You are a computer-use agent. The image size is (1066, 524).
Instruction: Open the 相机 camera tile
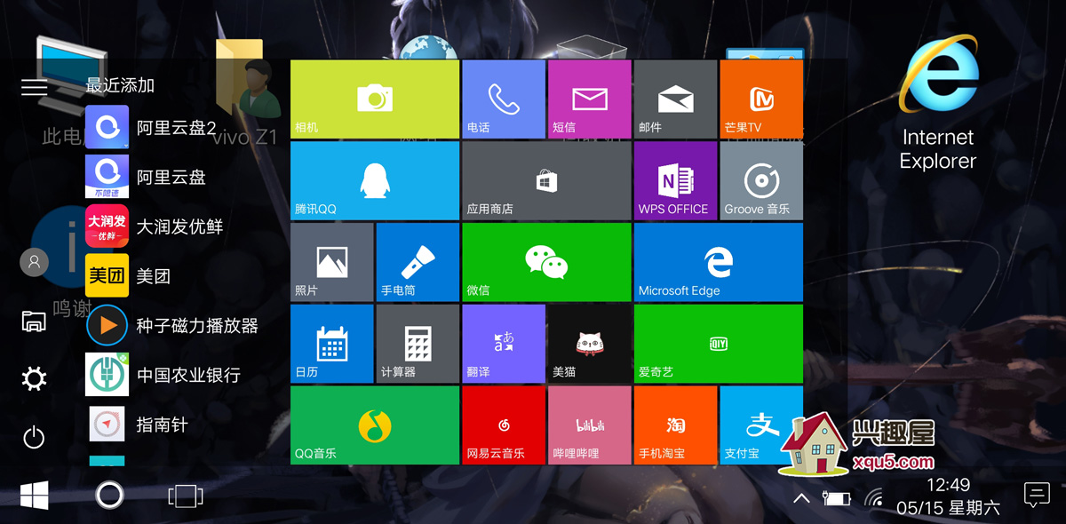click(x=375, y=99)
